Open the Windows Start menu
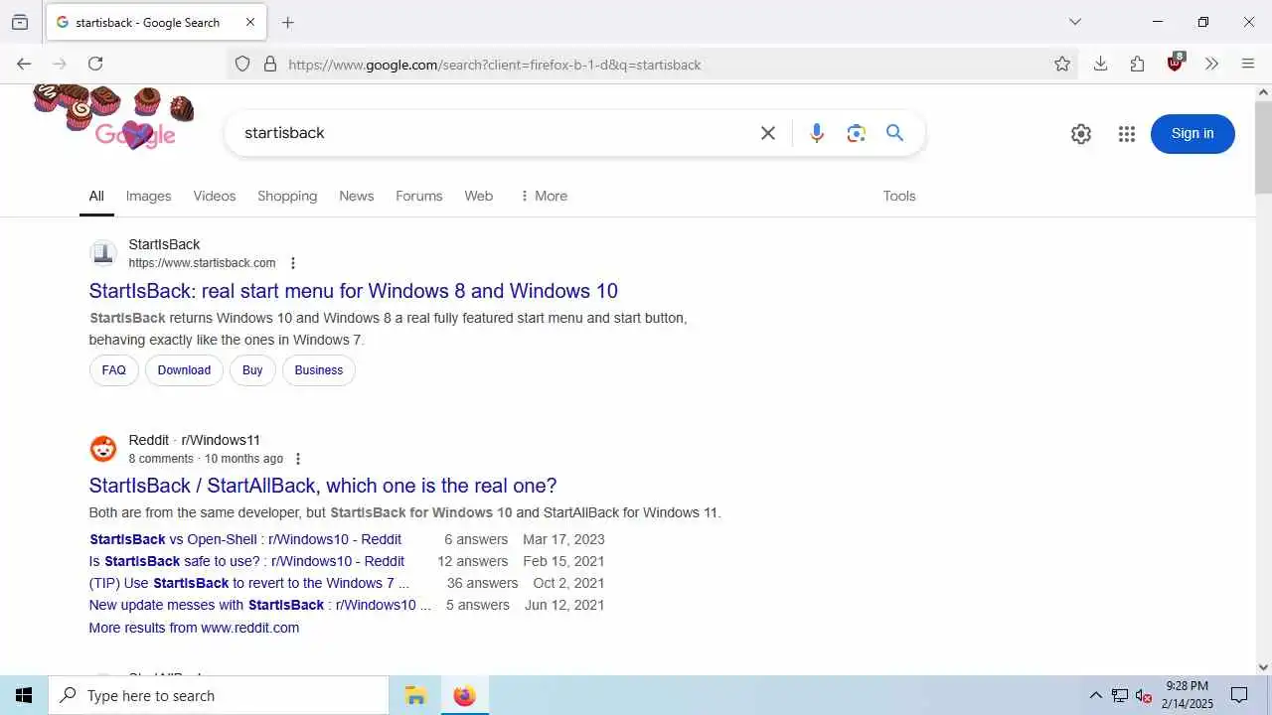The height and width of the screenshot is (715, 1272). coord(24,695)
